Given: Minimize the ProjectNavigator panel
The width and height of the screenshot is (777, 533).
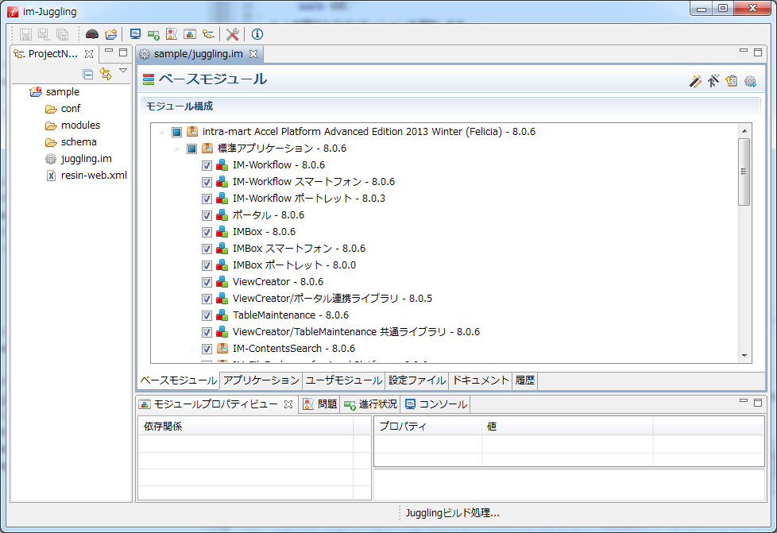Looking at the screenshot, I should (109, 52).
